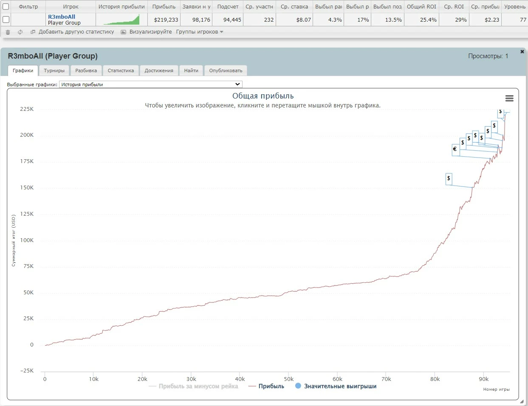Click the trash delete icon
The width and height of the screenshot is (528, 406).
point(8,32)
